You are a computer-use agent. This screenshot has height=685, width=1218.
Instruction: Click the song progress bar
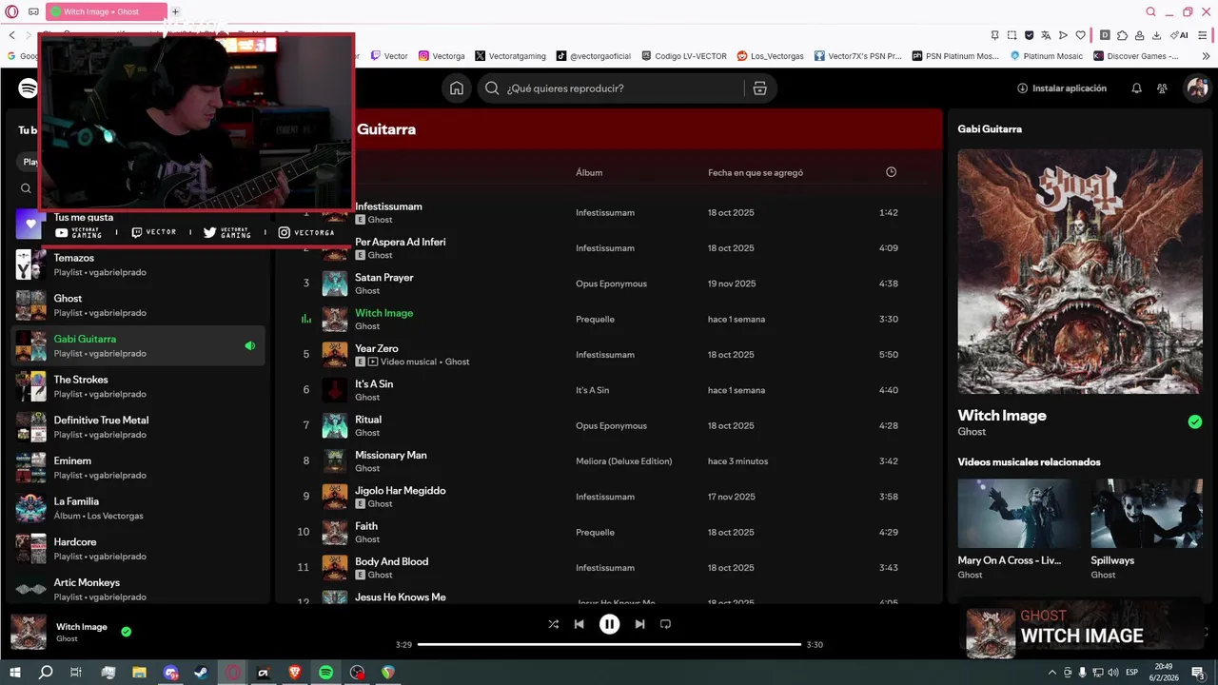coord(609,644)
